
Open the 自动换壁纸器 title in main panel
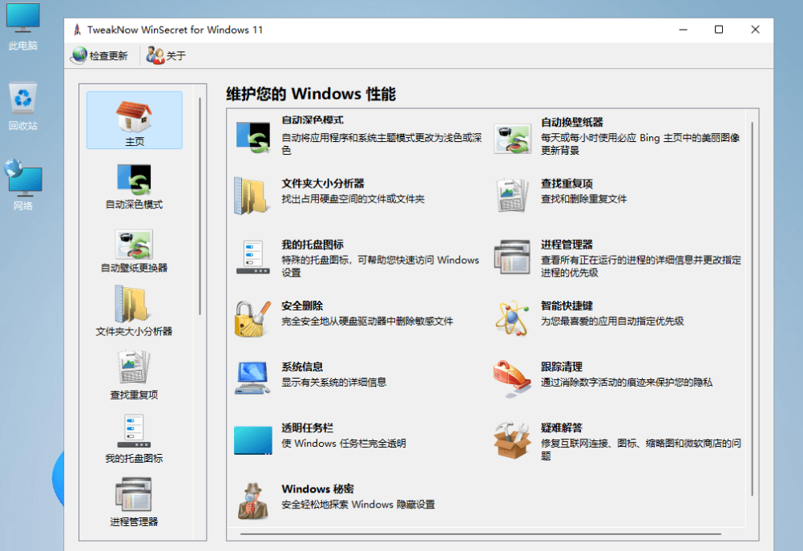tap(571, 122)
